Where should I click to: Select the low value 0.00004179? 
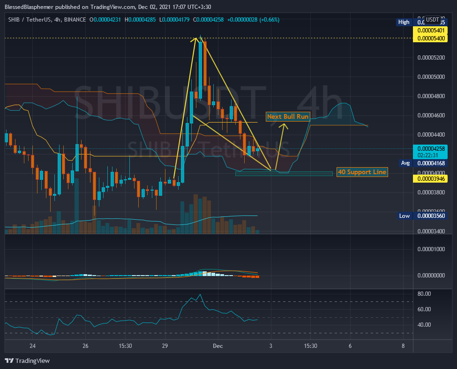pyautogui.click(x=176, y=20)
